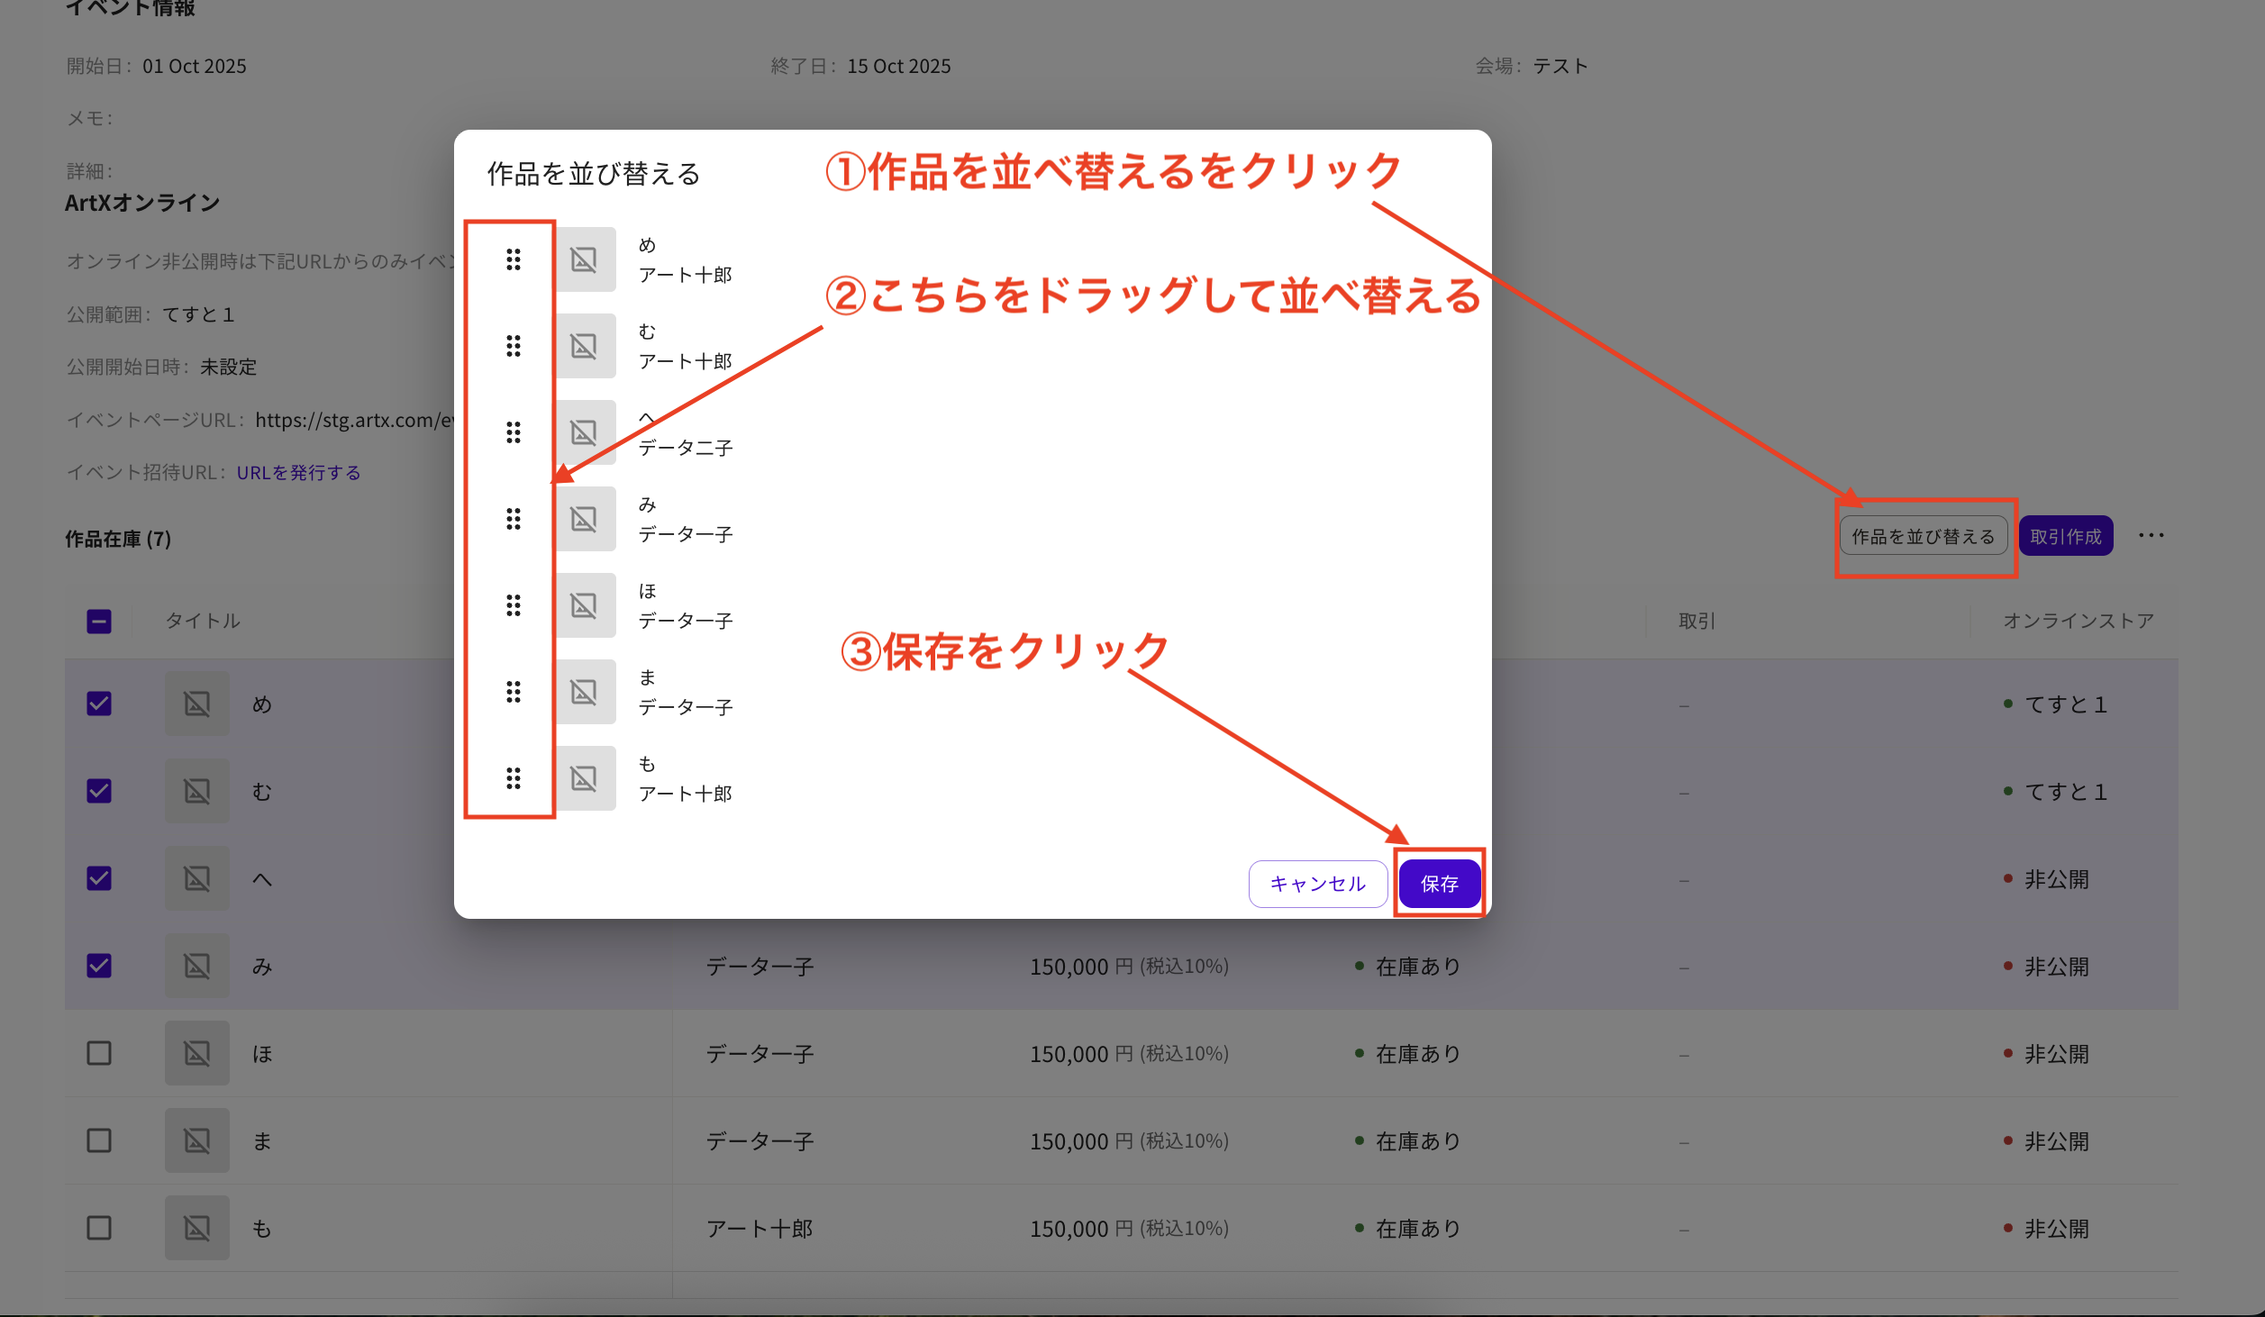Click URLを発行する link

click(x=298, y=473)
